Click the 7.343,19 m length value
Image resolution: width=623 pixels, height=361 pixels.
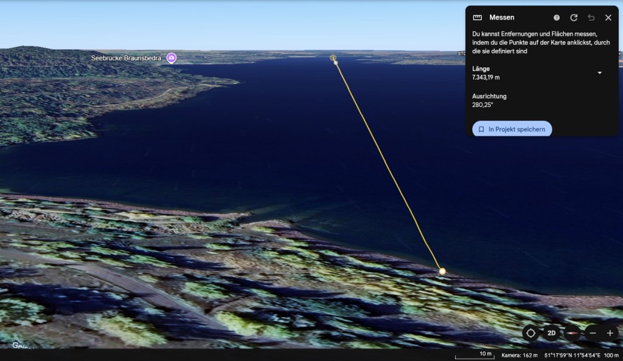click(486, 77)
